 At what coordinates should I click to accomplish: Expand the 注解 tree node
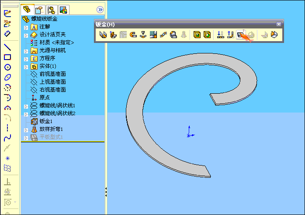[26, 28]
